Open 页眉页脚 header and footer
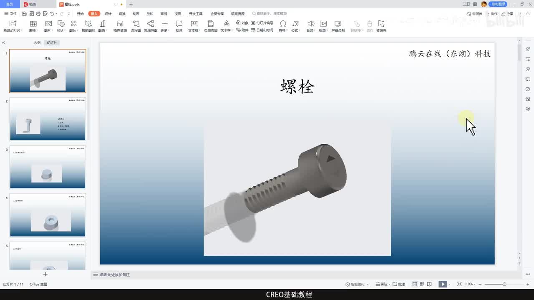Viewport: 534px width, 300px height. 211,26
